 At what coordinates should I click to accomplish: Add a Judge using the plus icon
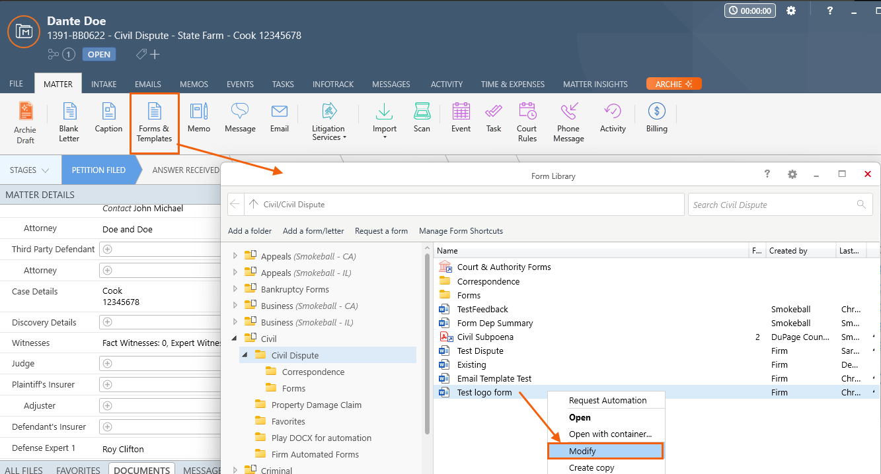pos(108,364)
